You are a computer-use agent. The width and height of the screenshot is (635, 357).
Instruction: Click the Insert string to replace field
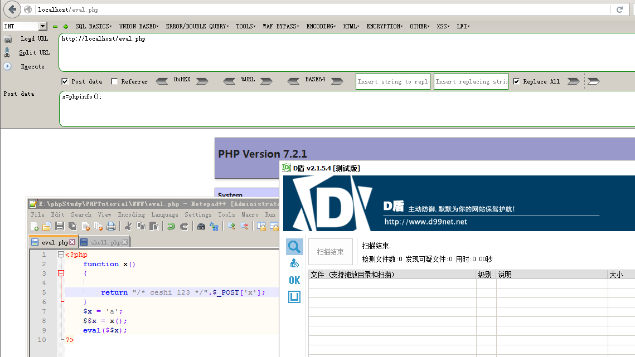pos(393,81)
